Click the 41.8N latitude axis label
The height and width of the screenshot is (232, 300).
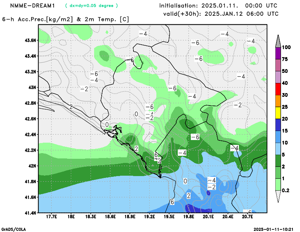(30, 182)
